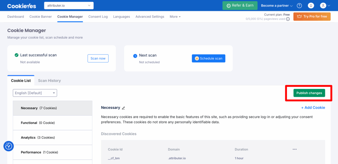Open the attributer.io site selector dropdown

tap(69, 6)
